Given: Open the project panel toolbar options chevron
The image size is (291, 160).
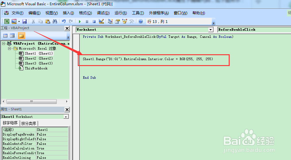Looking at the screenshot, I should (68, 37).
